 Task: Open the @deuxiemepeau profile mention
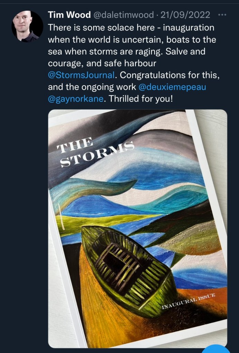coord(172,87)
